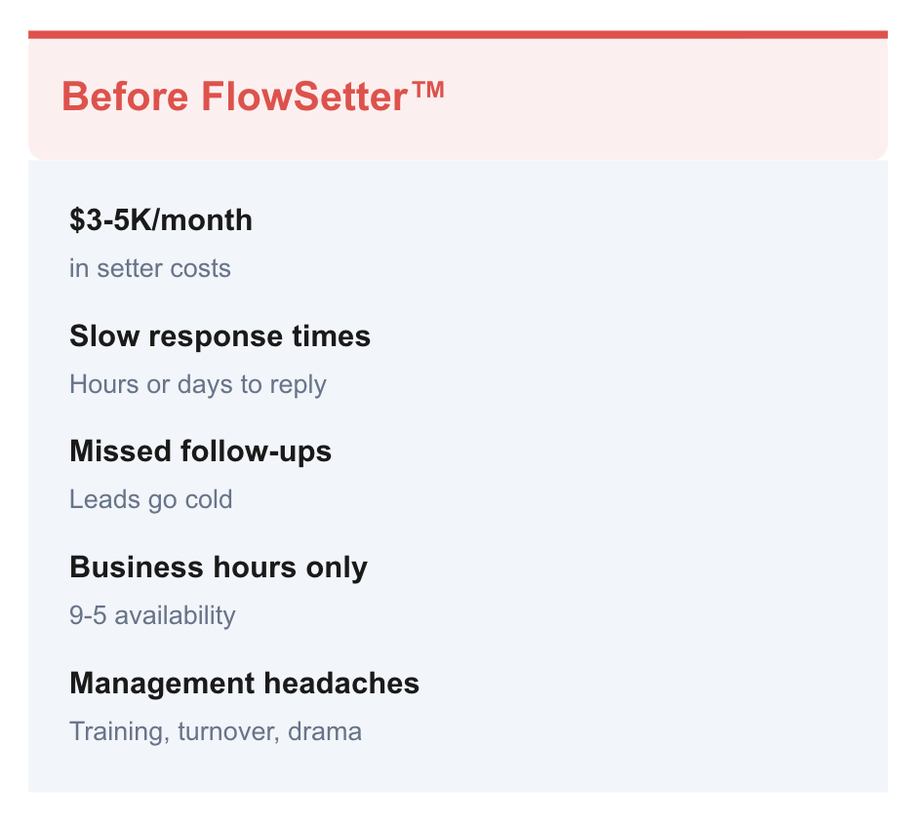919x823 pixels.
Task: Click the "Leads go cold" subtitle
Action: pos(151,500)
